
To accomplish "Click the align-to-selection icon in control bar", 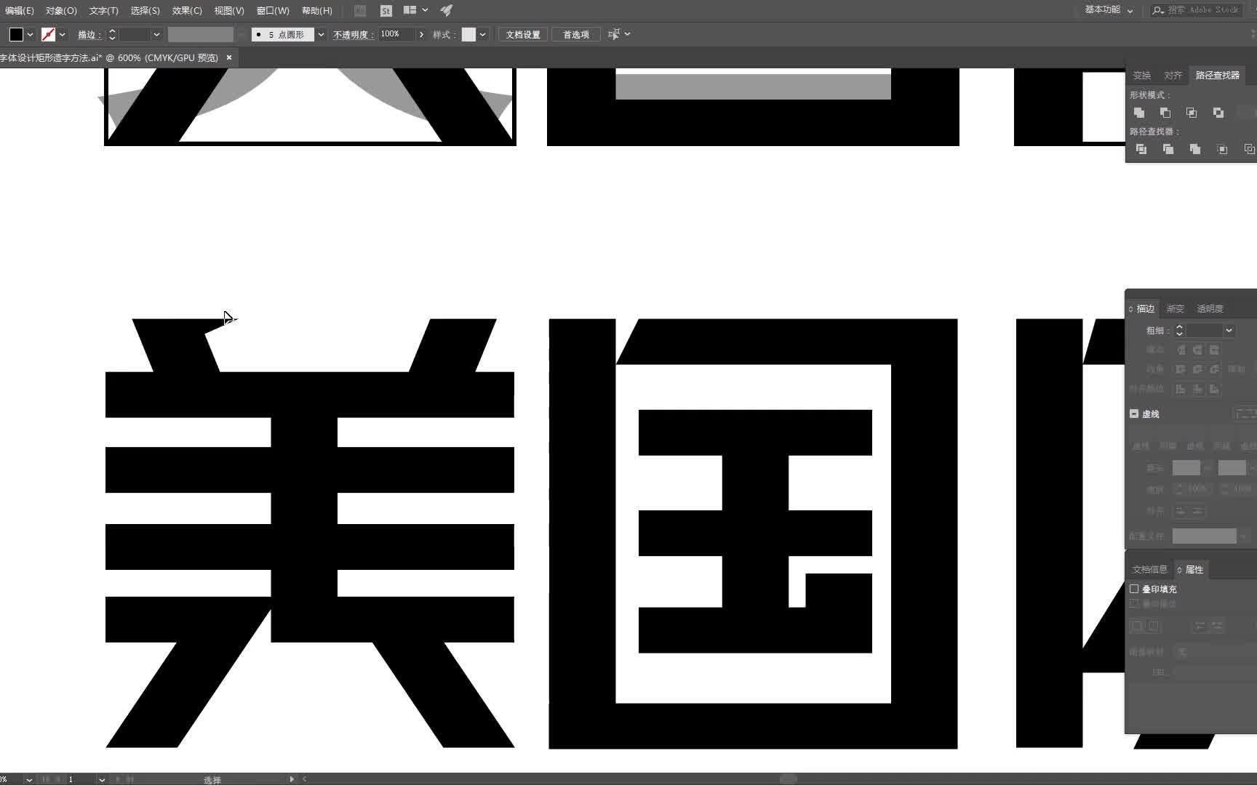I will pyautogui.click(x=614, y=34).
